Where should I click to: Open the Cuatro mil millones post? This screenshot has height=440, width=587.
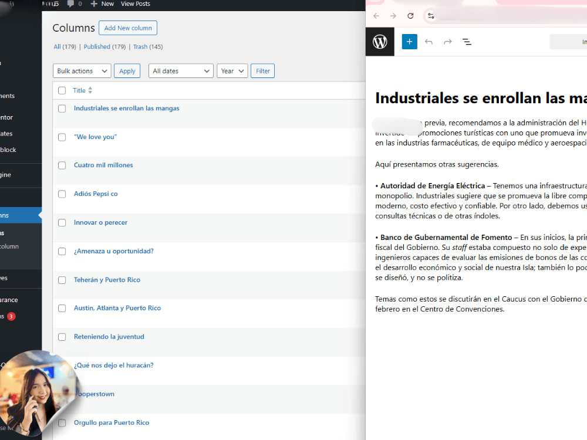point(103,165)
